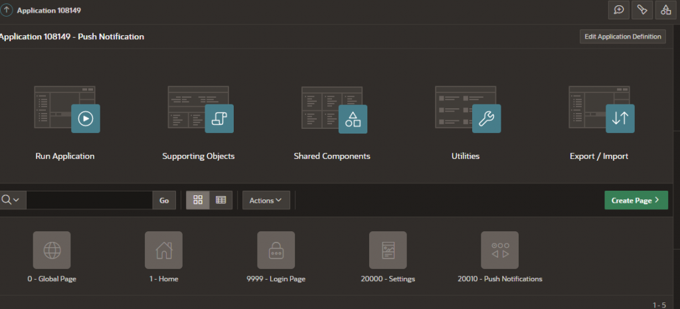Open the 20010 - Push Notifications page
Image resolution: width=680 pixels, height=309 pixels.
point(499,251)
